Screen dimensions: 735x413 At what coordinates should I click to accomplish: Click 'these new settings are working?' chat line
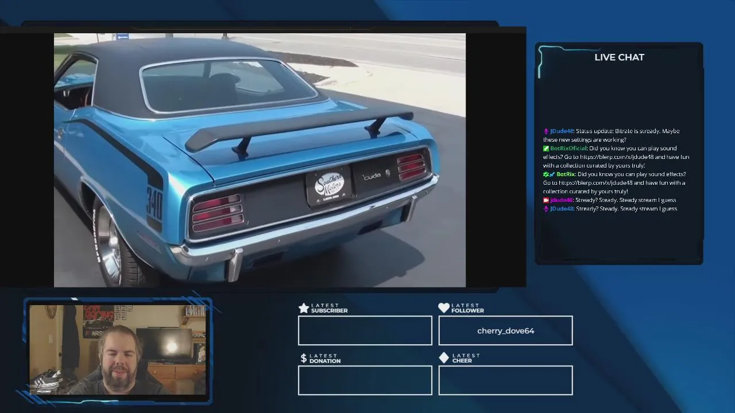click(585, 140)
